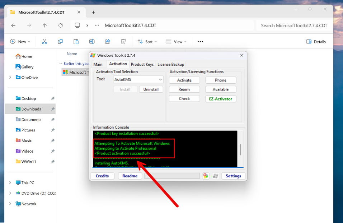Click the Office logo icon beside Settings
343x223 pixels.
(x=206, y=176)
